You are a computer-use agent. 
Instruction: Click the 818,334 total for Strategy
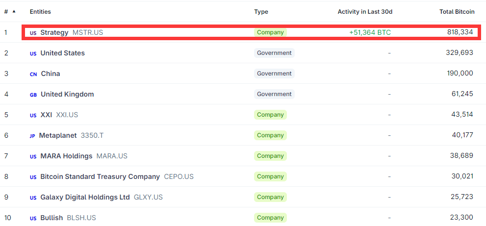pos(460,32)
